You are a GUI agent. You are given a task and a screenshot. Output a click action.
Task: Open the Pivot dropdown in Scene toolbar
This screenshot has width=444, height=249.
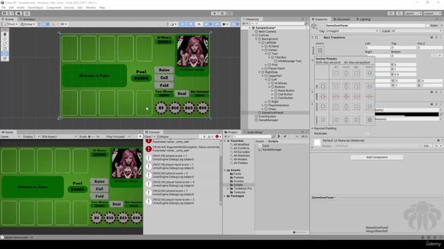[11, 24]
